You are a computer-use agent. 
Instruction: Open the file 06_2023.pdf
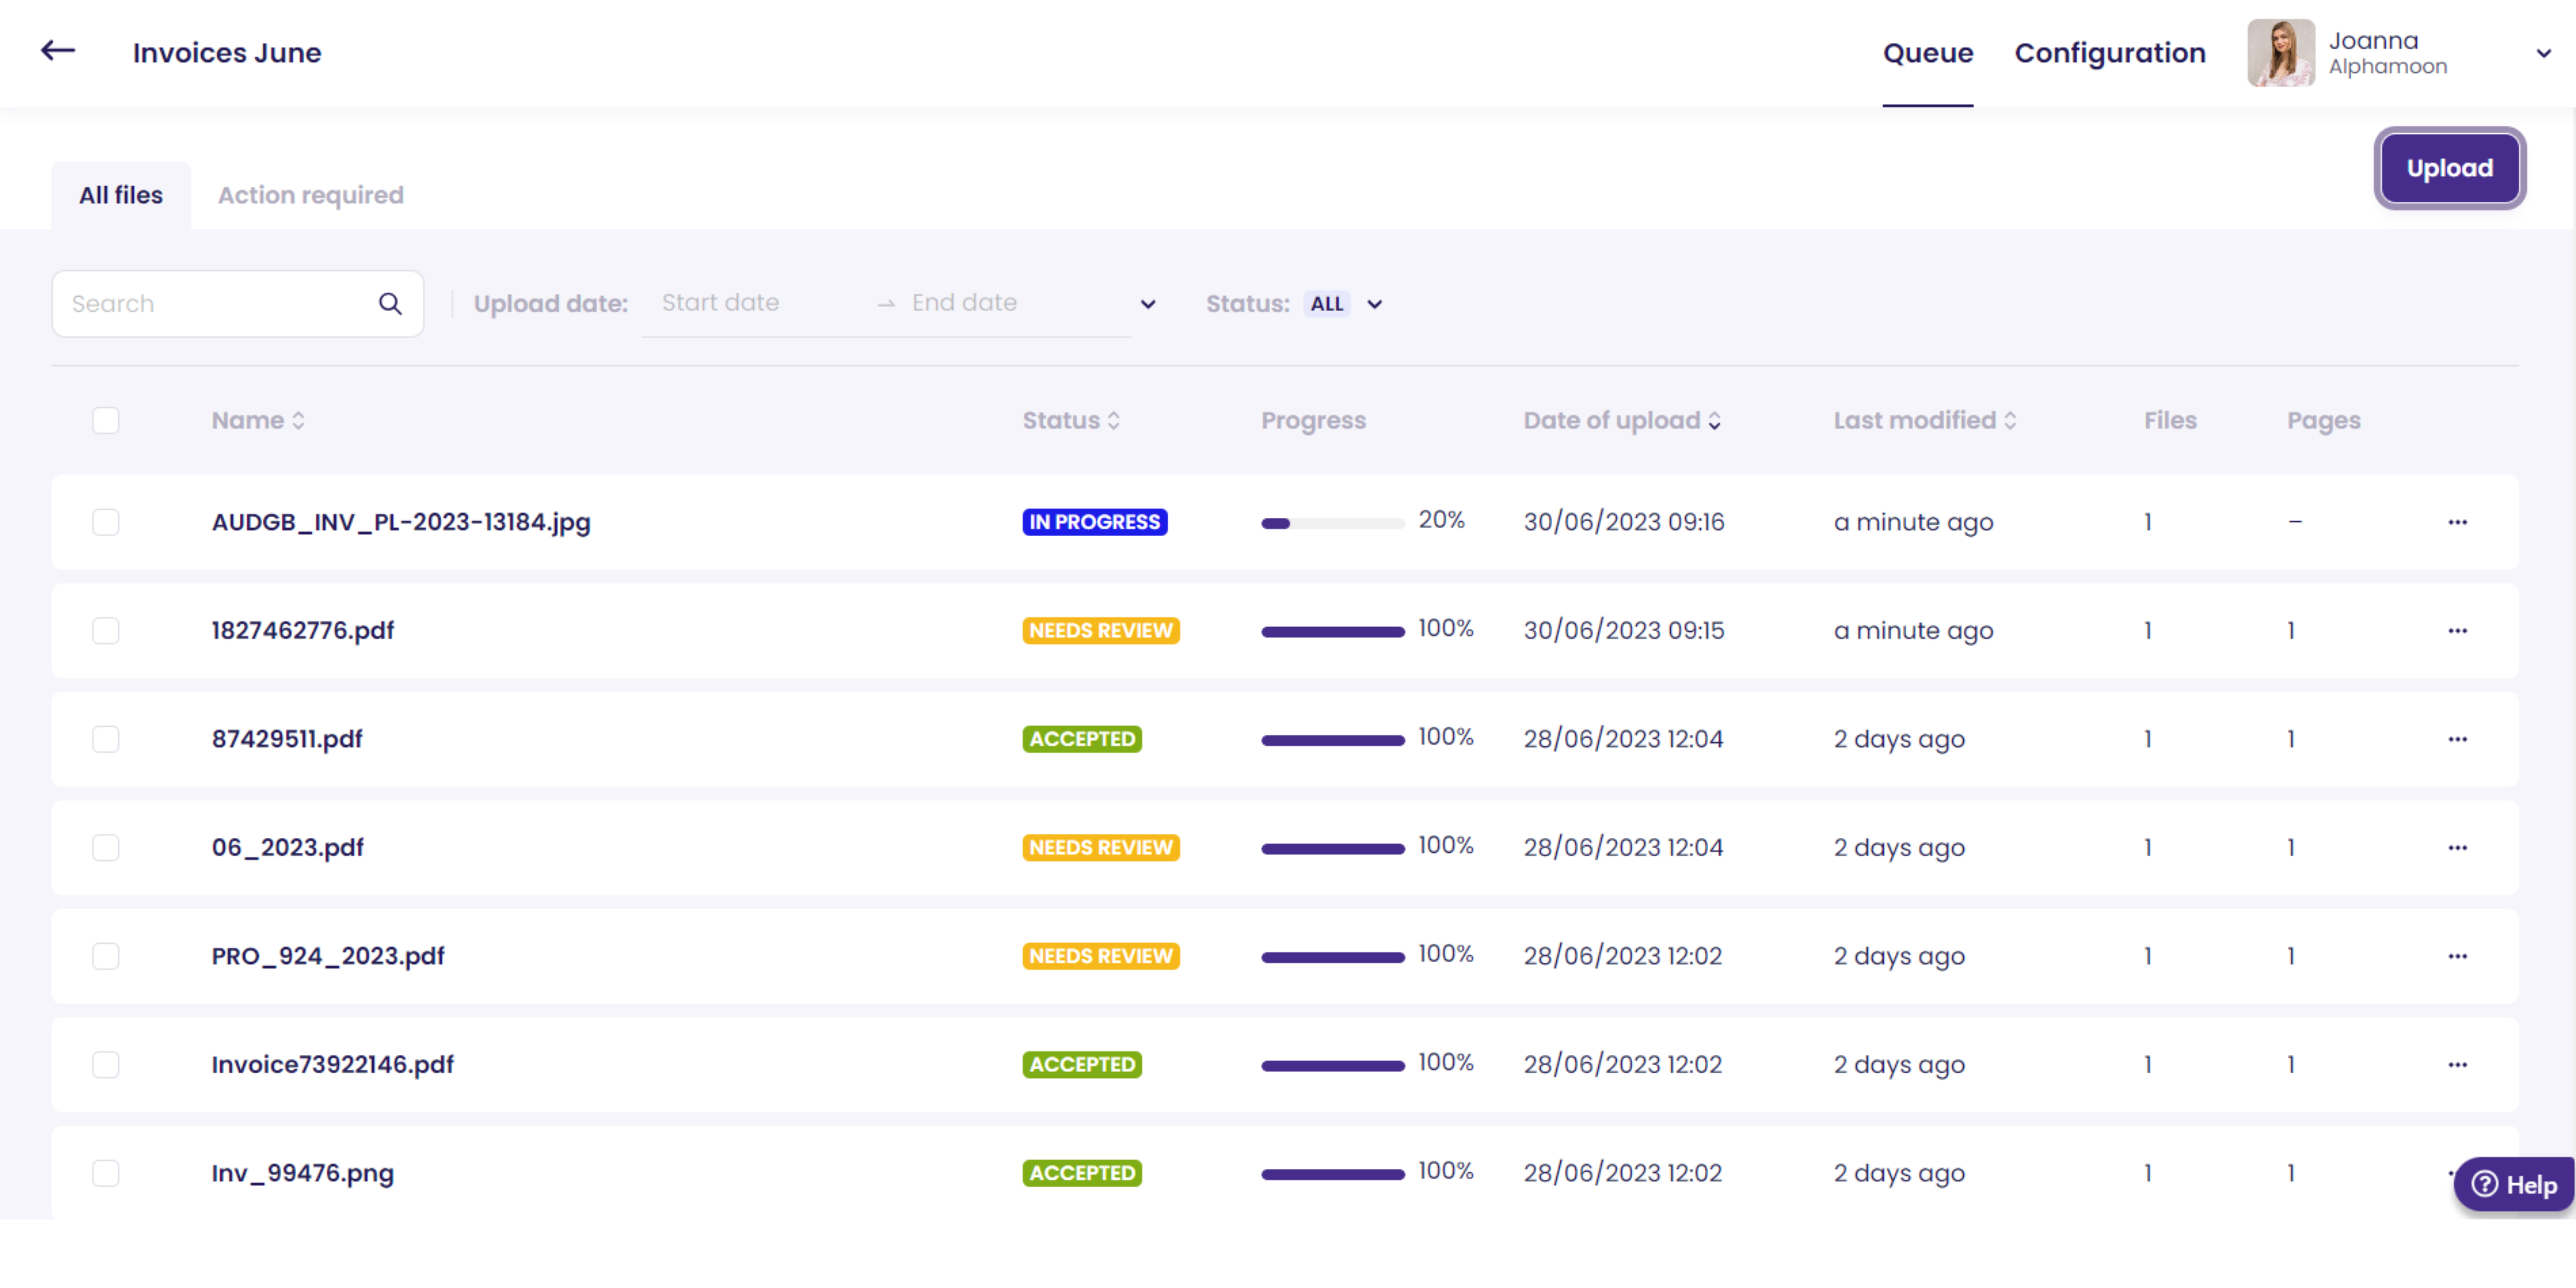[288, 847]
